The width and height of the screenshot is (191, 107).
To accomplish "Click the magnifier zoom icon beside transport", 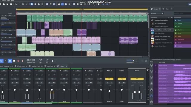I will pos(146,61).
